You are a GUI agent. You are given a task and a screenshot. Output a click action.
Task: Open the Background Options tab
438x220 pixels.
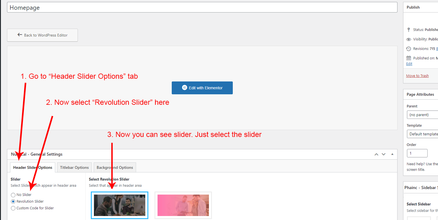(x=115, y=168)
